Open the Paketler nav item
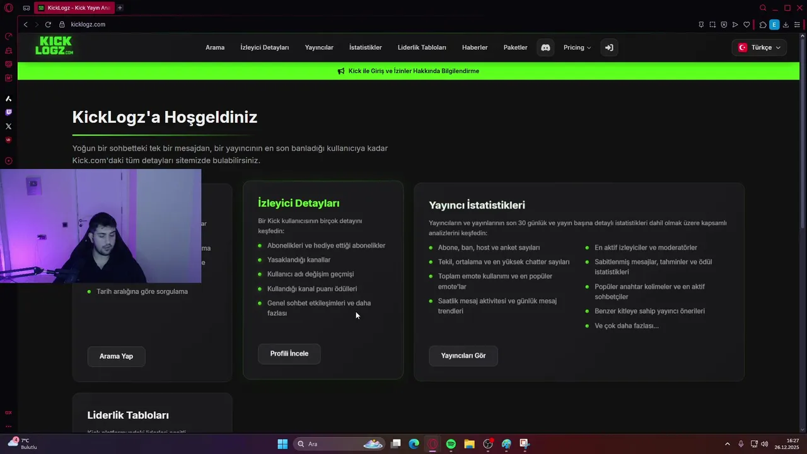This screenshot has height=454, width=807. coord(515,47)
